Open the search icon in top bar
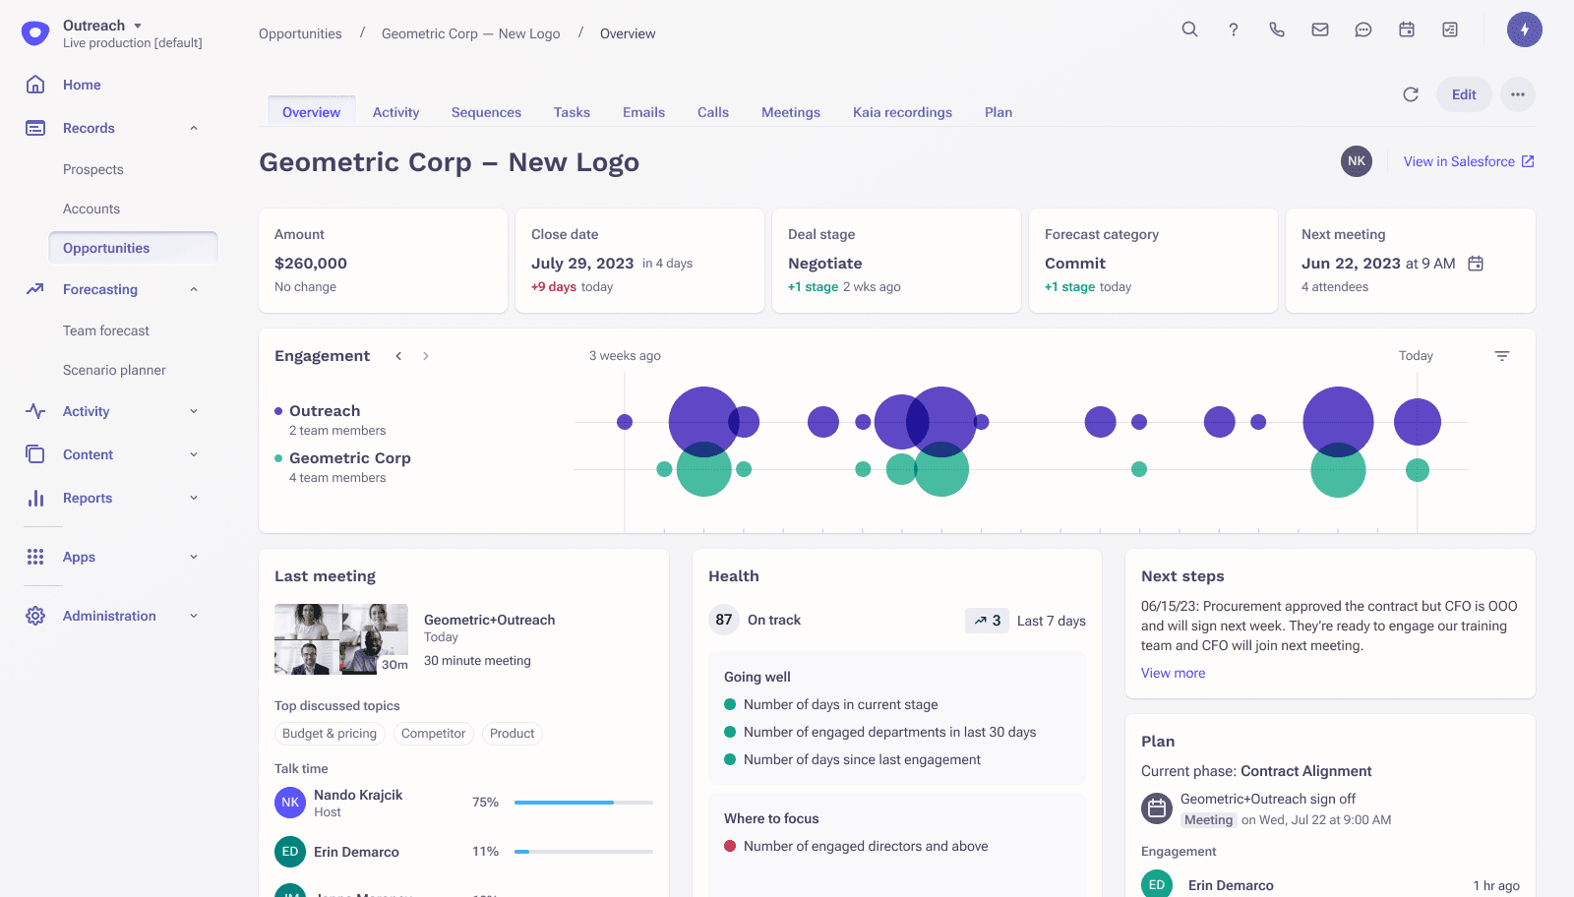 1189,30
